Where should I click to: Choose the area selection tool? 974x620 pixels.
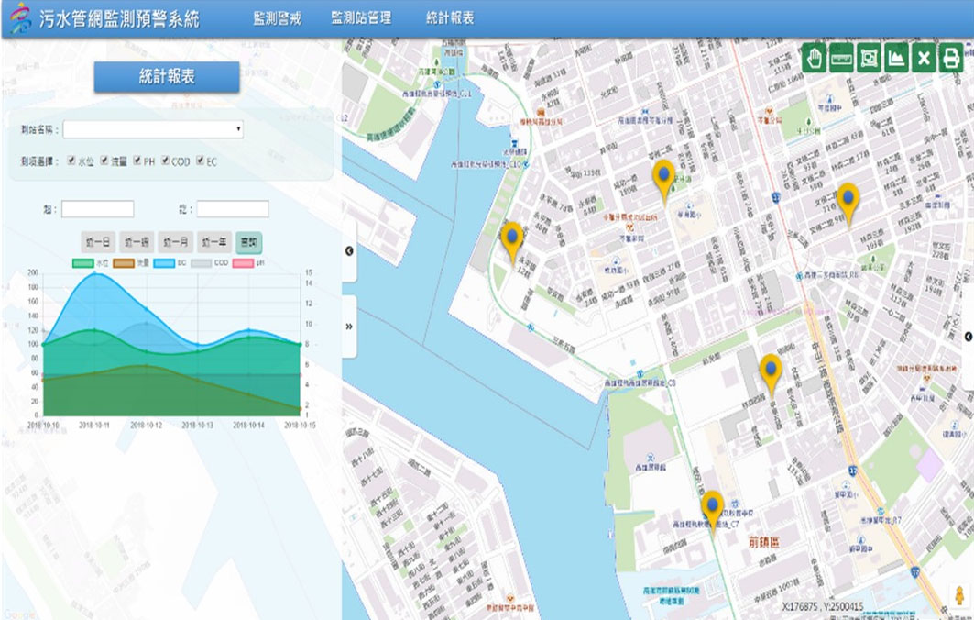870,58
